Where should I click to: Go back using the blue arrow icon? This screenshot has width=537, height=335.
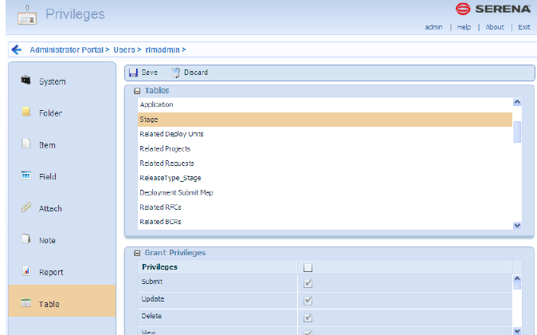pos(16,49)
